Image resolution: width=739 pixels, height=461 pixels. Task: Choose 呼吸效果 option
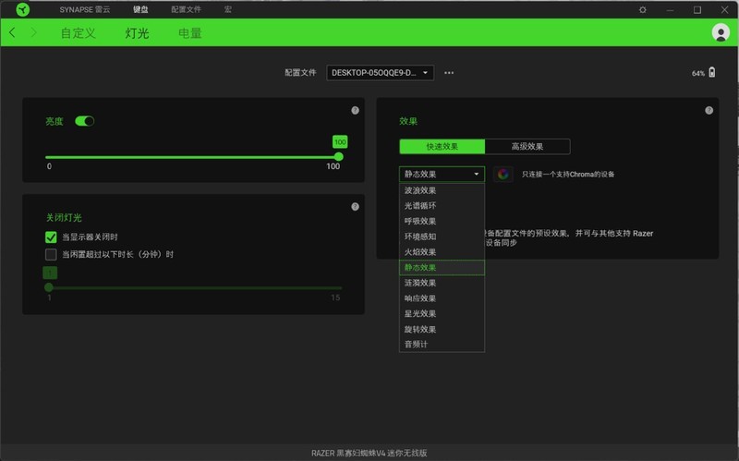click(x=442, y=221)
